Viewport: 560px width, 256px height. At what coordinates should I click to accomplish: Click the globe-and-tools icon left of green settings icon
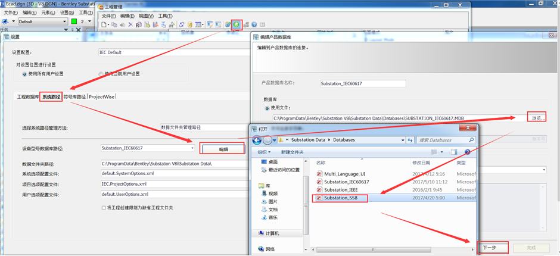(228, 24)
